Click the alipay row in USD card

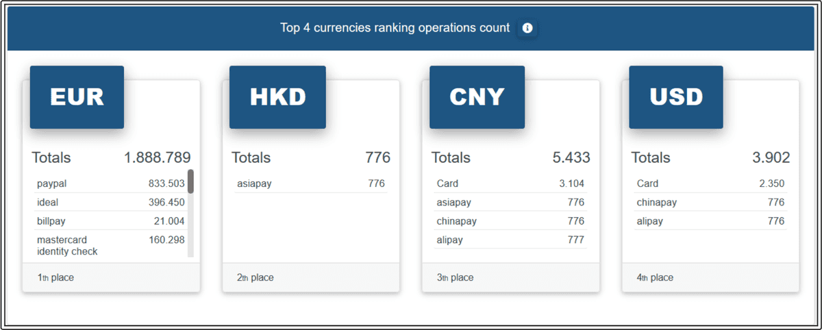click(710, 221)
